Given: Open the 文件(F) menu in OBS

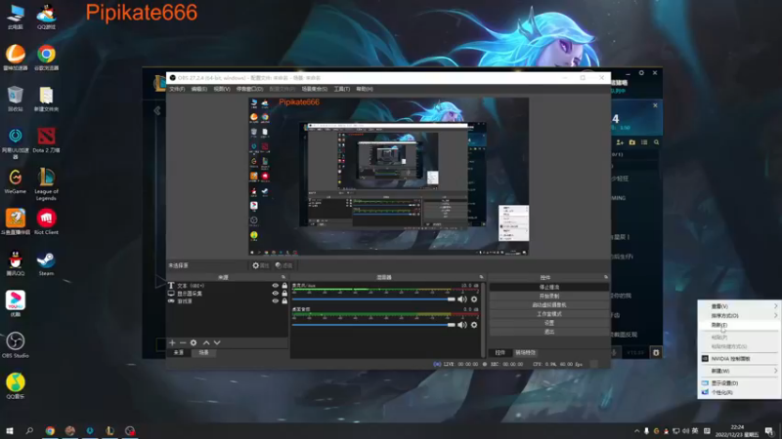Looking at the screenshot, I should (177, 89).
